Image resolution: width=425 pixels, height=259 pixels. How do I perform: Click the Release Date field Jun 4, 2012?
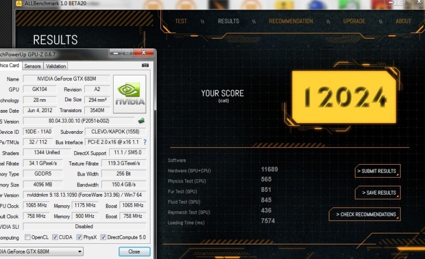(40, 111)
